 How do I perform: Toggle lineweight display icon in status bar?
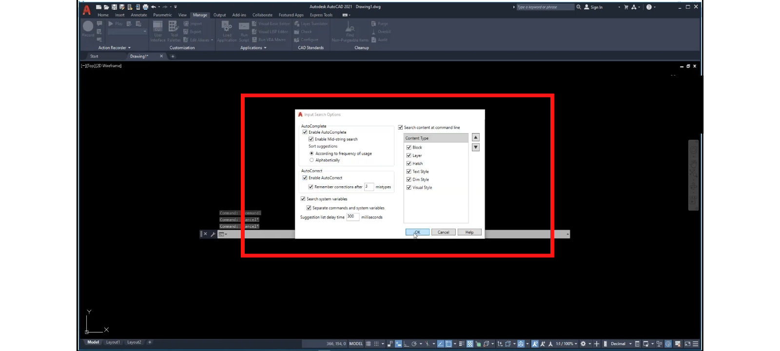coord(462,344)
